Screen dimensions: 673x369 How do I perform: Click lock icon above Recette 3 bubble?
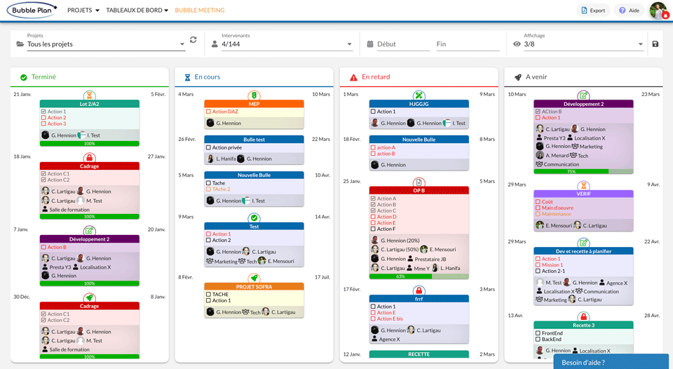coord(583,316)
